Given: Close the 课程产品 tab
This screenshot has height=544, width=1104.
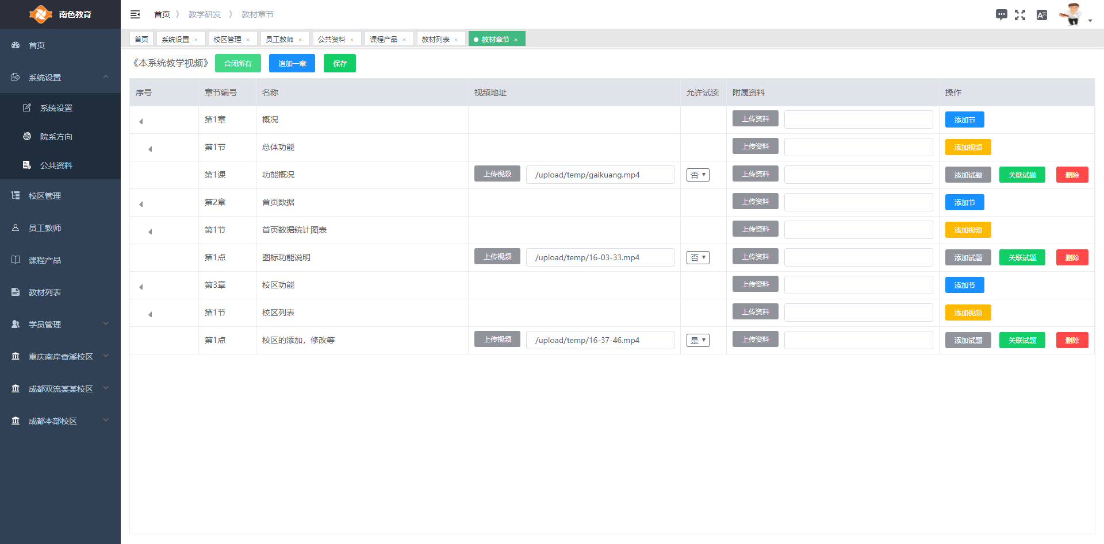Looking at the screenshot, I should [404, 40].
